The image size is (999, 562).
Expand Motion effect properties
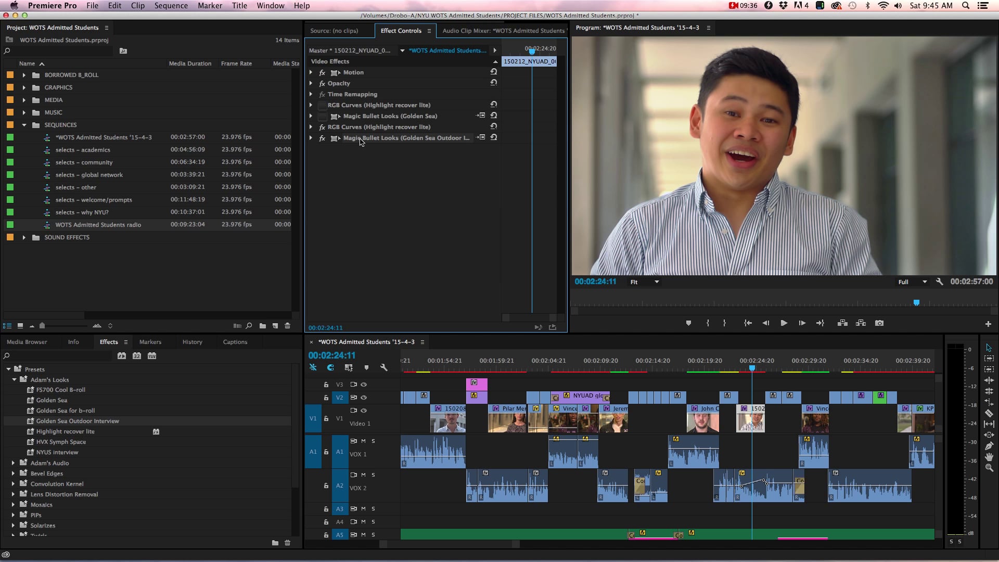point(311,72)
